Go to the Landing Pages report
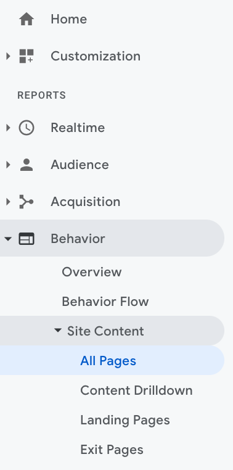The height and width of the screenshot is (470, 233). coord(125,420)
